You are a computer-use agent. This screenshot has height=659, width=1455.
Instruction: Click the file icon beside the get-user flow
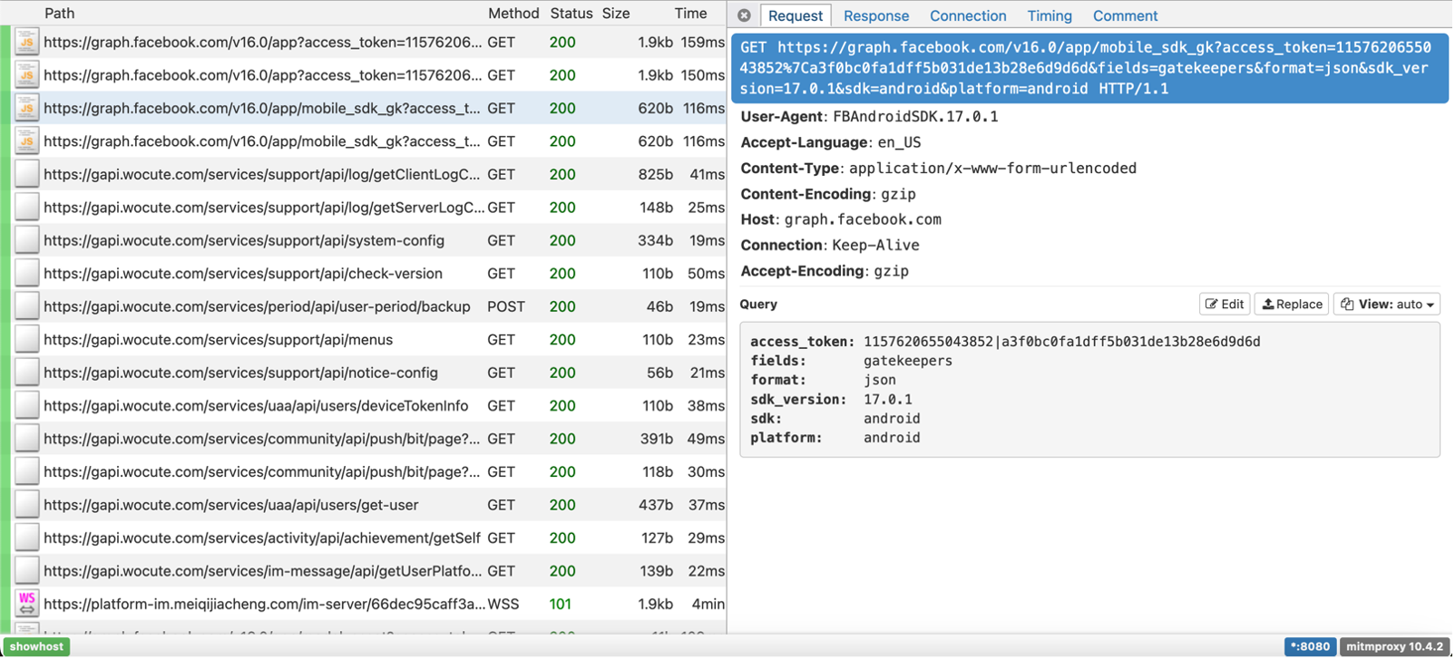pos(26,505)
